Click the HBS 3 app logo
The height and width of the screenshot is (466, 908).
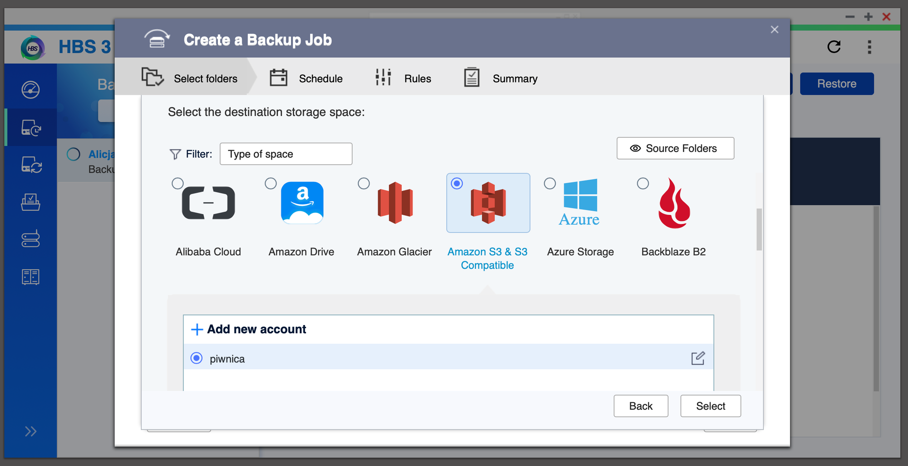(33, 47)
